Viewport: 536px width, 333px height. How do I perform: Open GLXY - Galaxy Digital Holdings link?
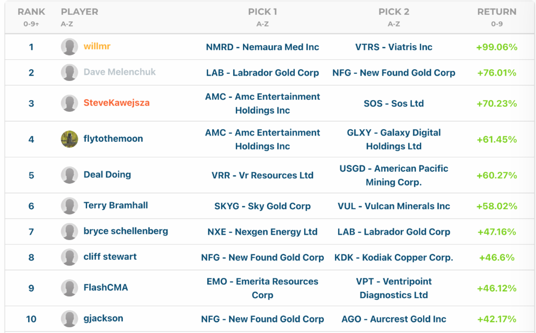394,139
